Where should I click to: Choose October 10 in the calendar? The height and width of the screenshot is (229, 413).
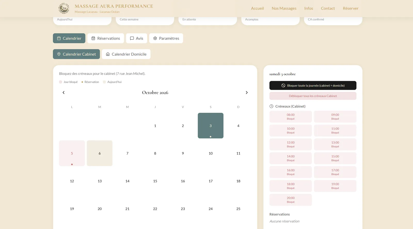[211, 153]
